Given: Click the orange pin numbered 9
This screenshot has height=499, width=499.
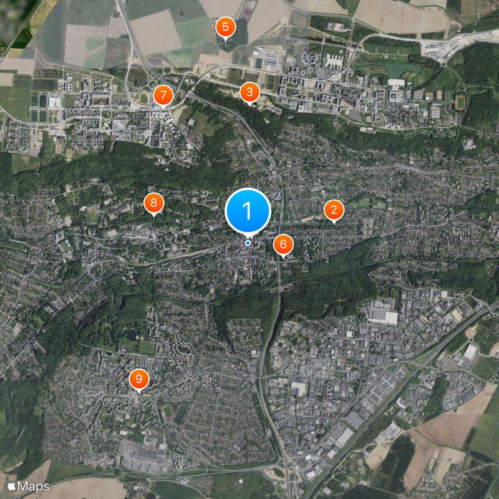Looking at the screenshot, I should (139, 379).
